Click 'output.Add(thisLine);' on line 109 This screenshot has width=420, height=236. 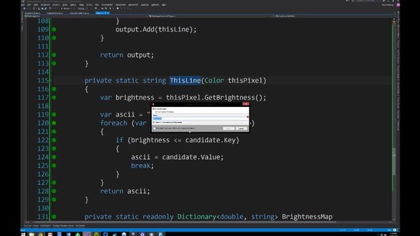coord(156,29)
